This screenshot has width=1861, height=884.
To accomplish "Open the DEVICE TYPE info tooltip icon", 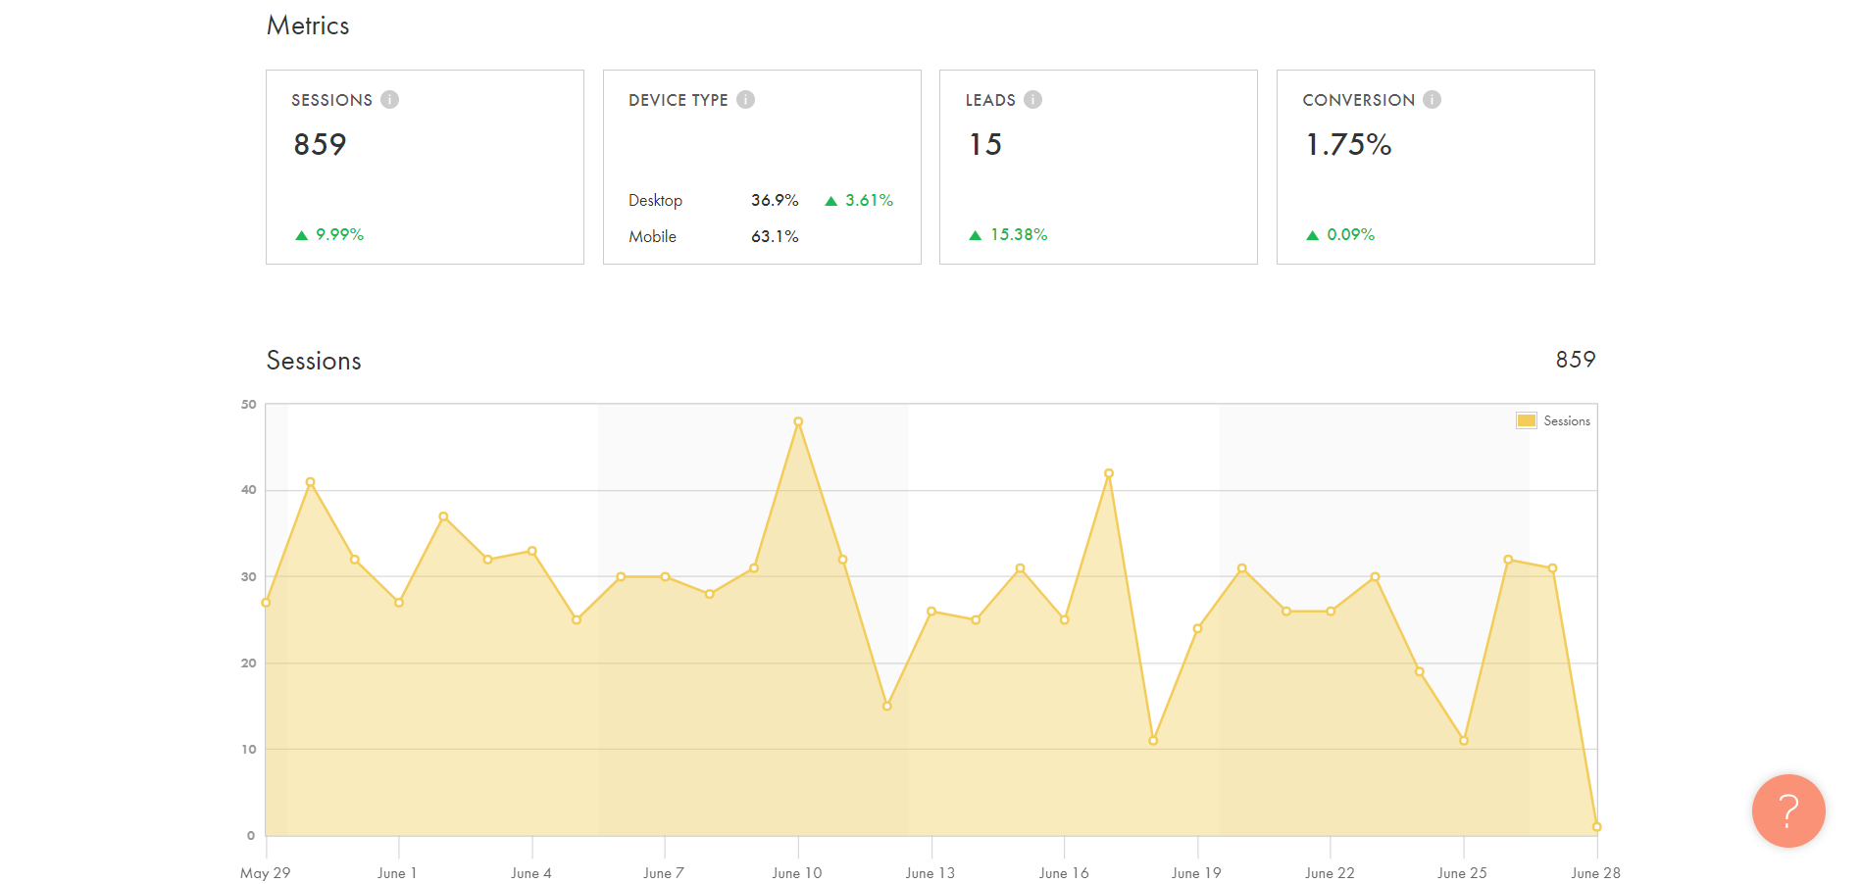I will coord(745,100).
